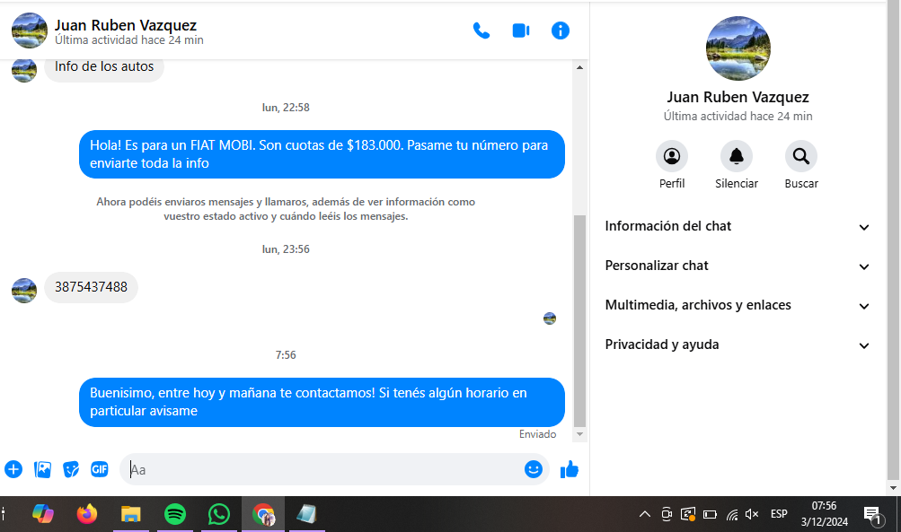Expand Multimedia, archivos y enlaces section
Screen dimensions: 901x532
[738, 306]
